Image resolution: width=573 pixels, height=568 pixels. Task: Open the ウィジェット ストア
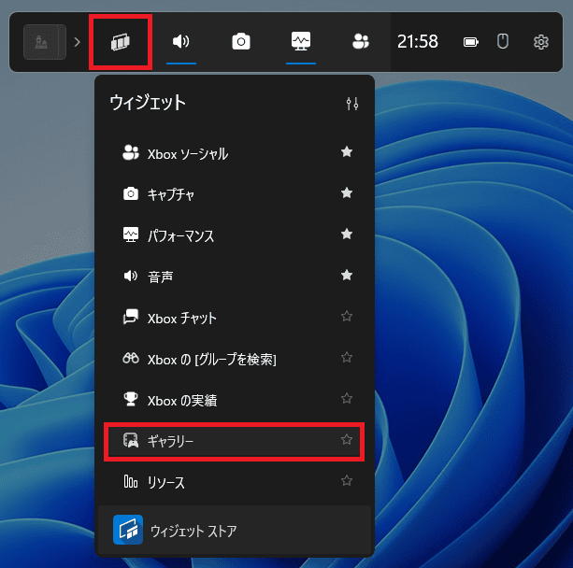(x=193, y=531)
